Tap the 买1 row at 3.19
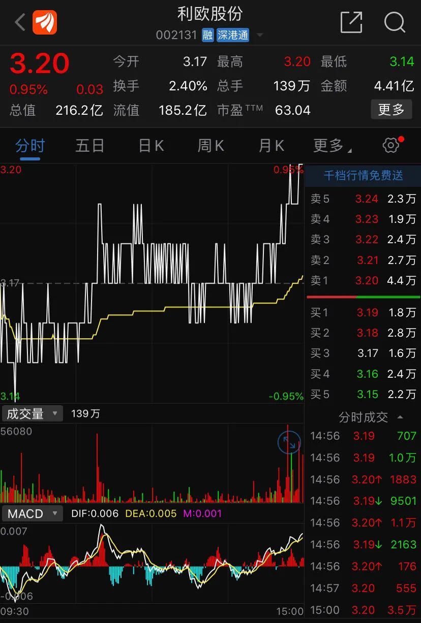The height and width of the screenshot is (623, 421). coord(363,312)
